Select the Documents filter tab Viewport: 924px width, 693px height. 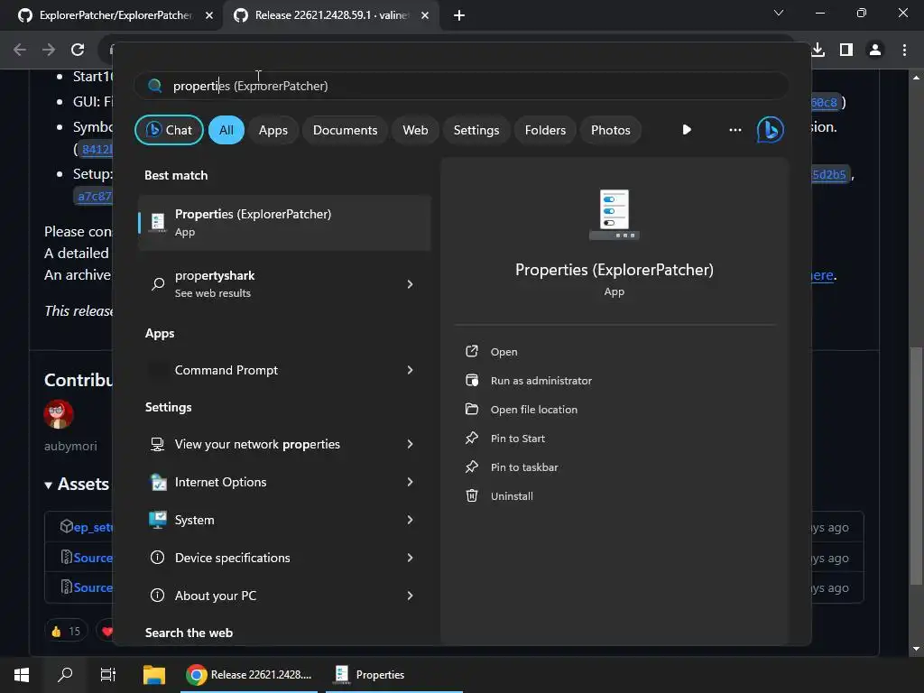pos(345,130)
